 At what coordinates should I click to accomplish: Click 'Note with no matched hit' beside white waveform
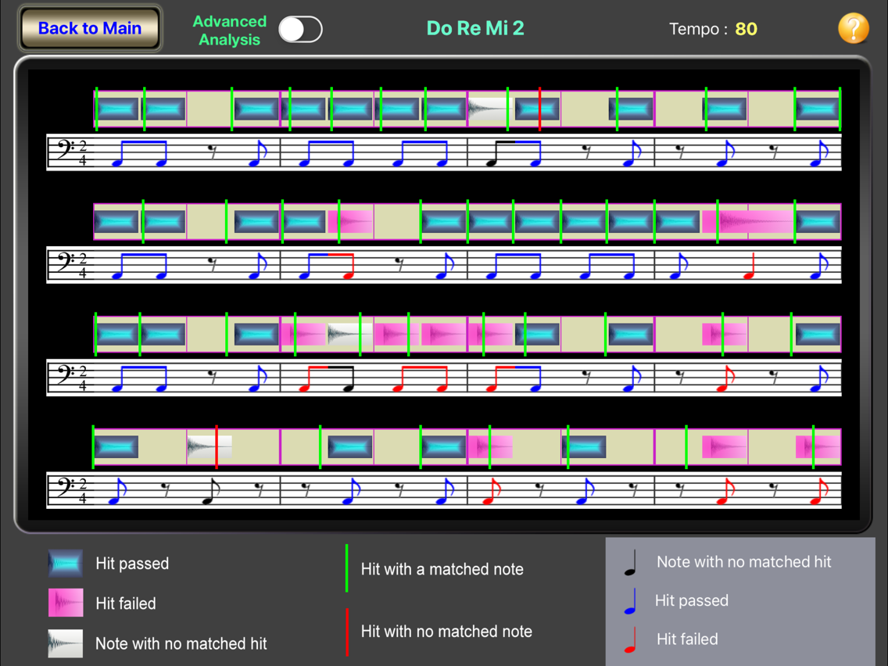coord(181,643)
